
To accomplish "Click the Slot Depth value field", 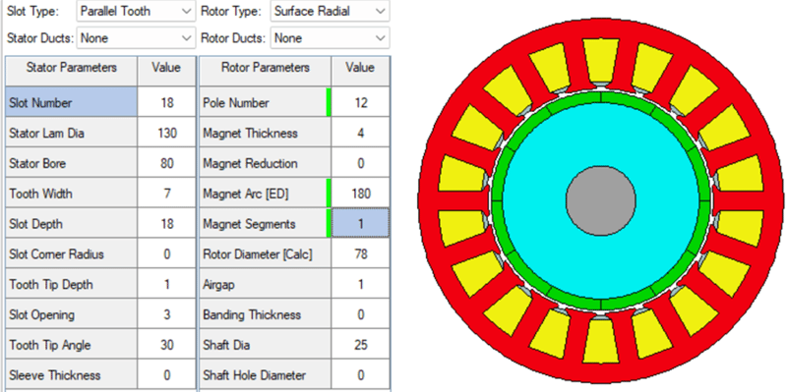I will pos(166,224).
